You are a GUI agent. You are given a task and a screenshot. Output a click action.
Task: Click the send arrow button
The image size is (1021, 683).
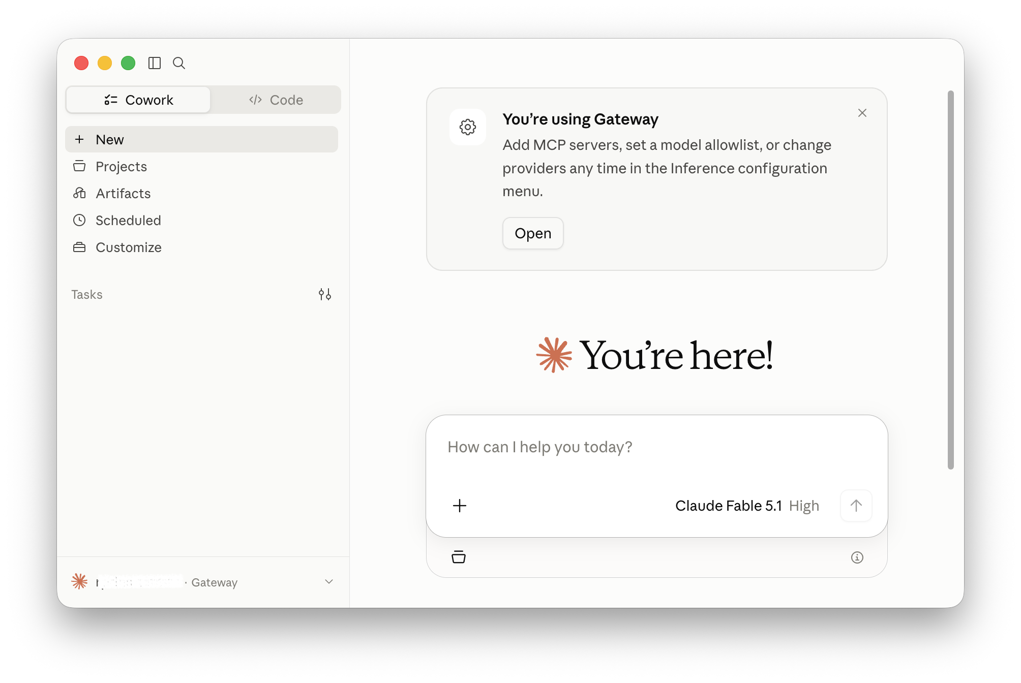click(856, 506)
